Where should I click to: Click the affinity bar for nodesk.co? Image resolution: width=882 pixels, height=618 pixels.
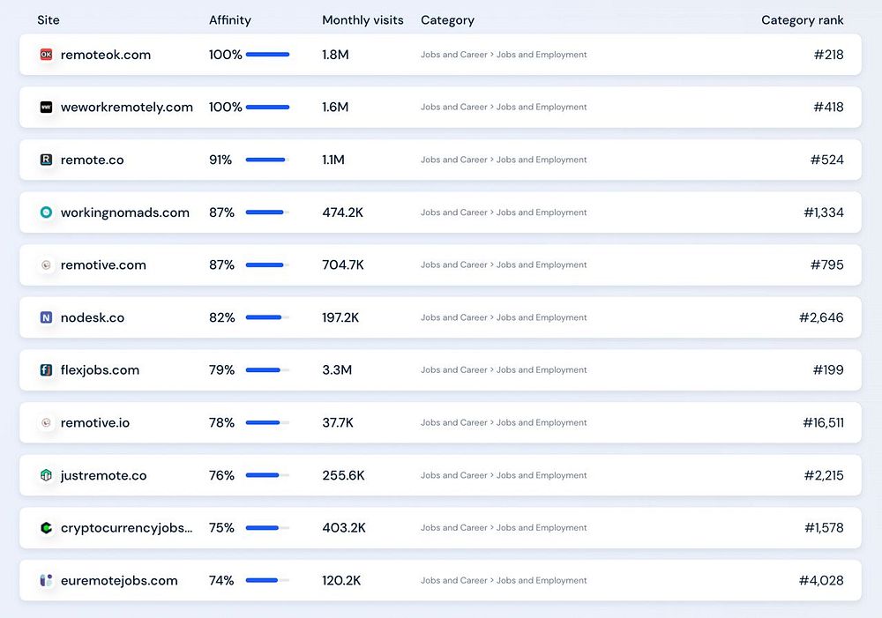point(268,317)
